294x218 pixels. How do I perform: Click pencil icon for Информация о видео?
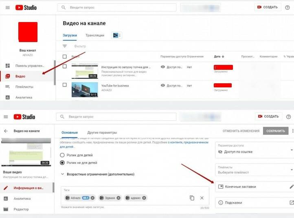[6, 188]
